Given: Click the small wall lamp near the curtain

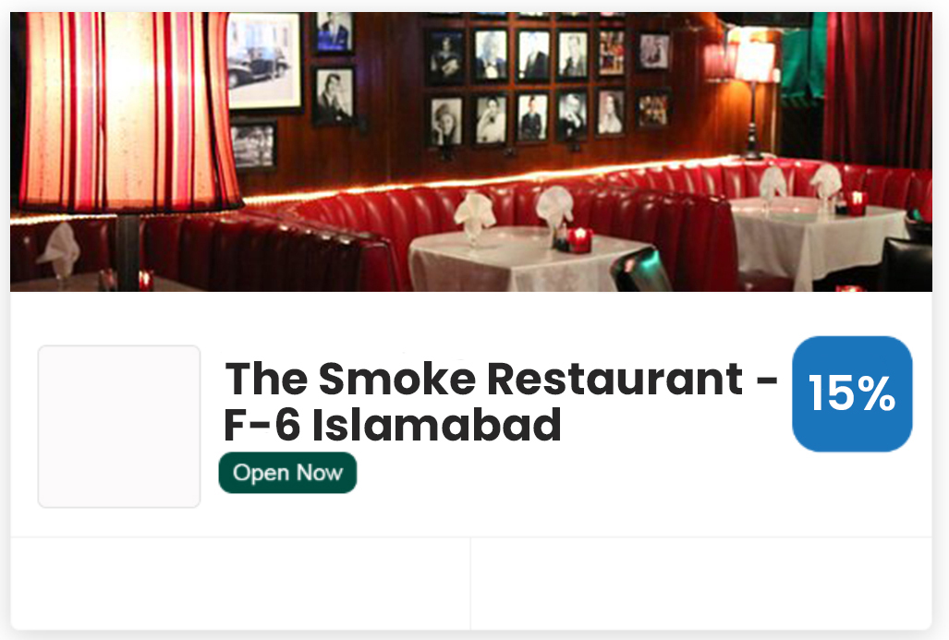Looking at the screenshot, I should click(x=753, y=97).
